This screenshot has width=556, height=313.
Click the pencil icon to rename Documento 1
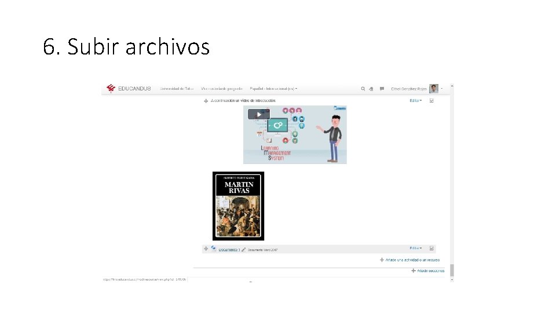coord(244,250)
